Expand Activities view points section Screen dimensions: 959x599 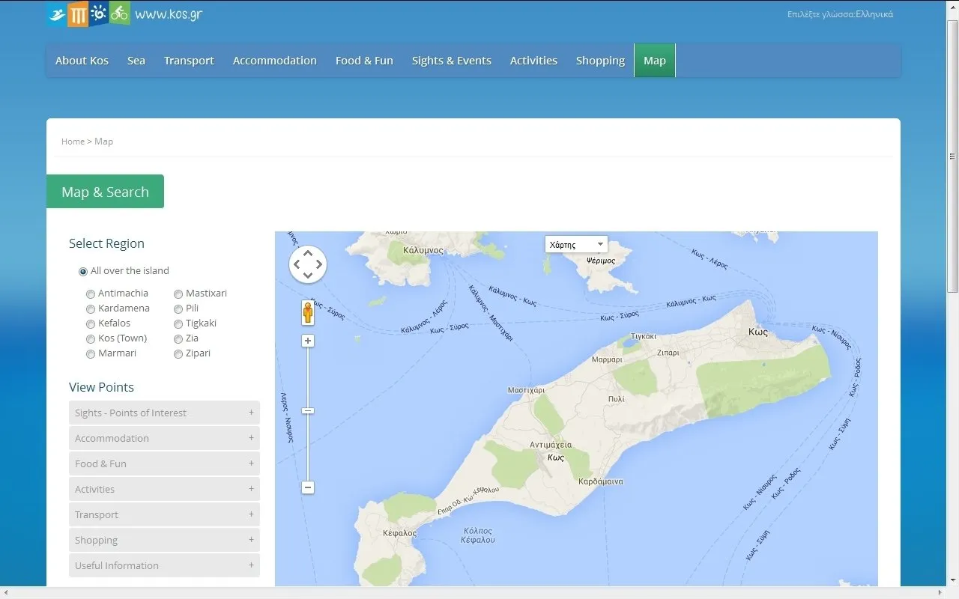click(164, 489)
